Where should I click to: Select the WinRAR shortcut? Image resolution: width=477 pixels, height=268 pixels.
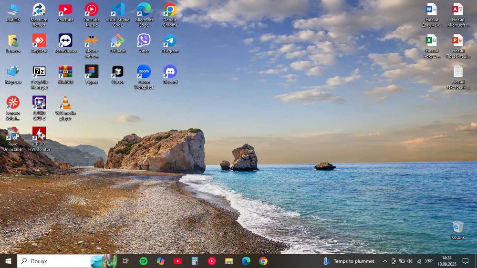[65, 75]
